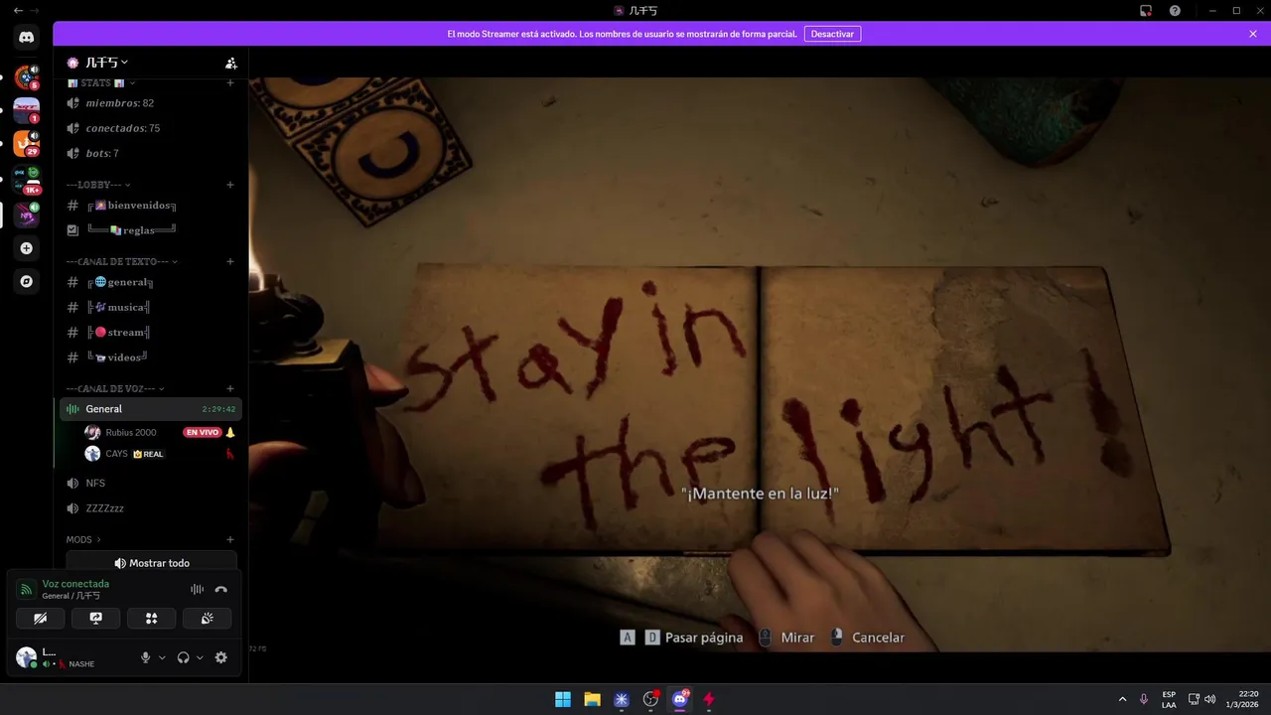Open the videos text channel
Screen dimensions: 1271x715
[x=149, y=357]
